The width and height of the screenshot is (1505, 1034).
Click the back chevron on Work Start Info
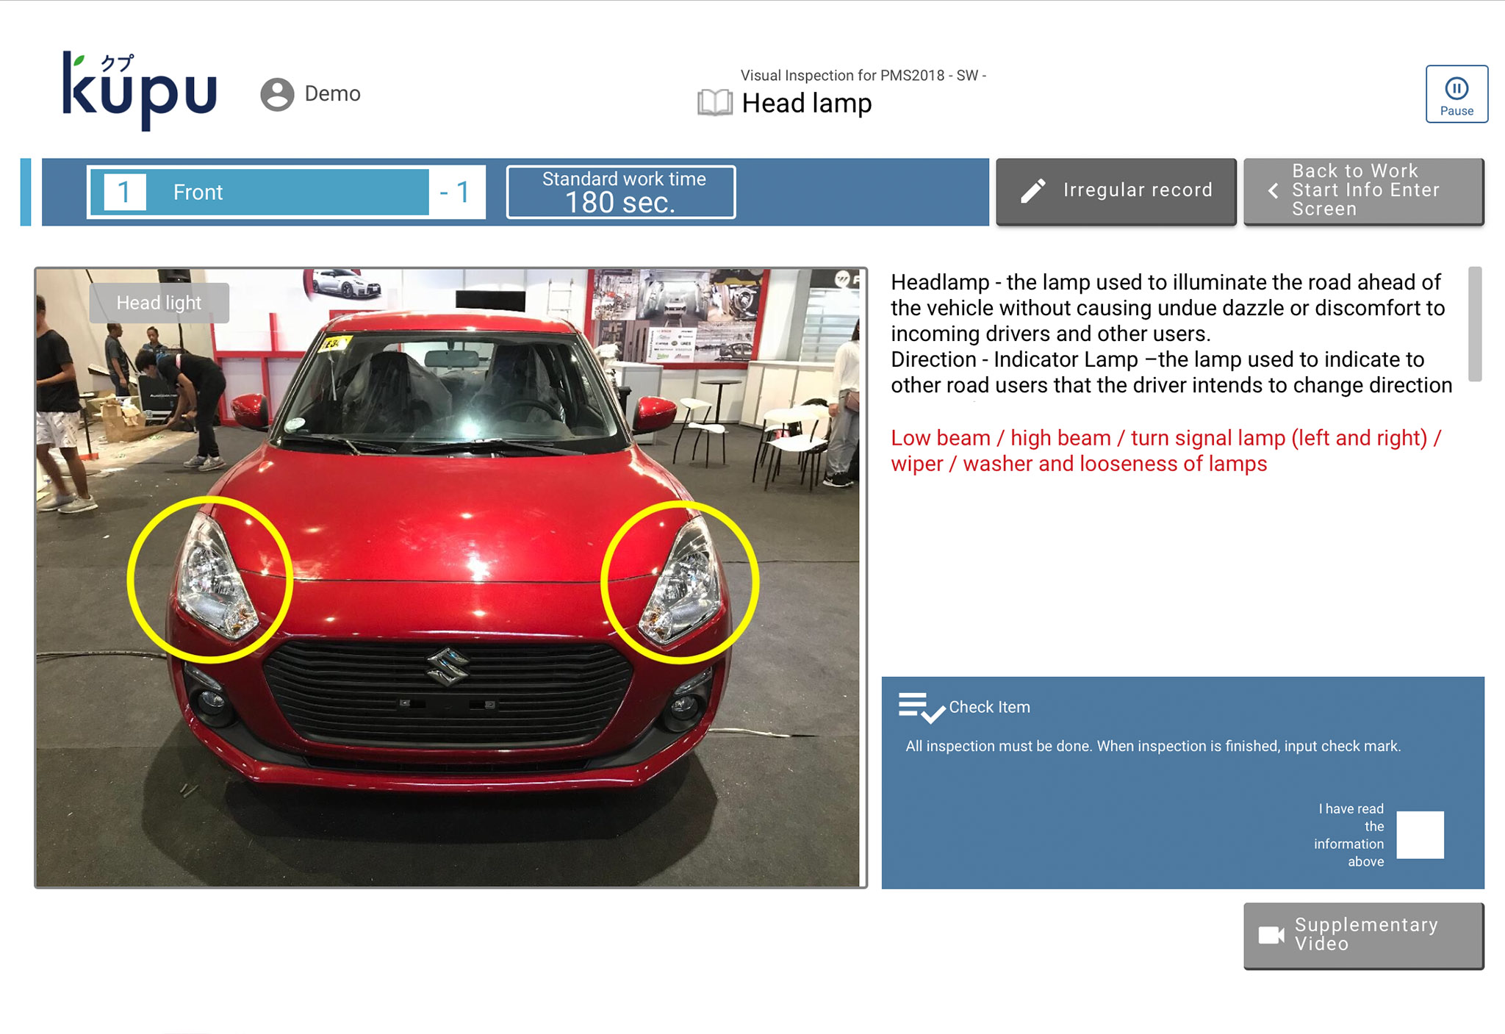(x=1274, y=191)
